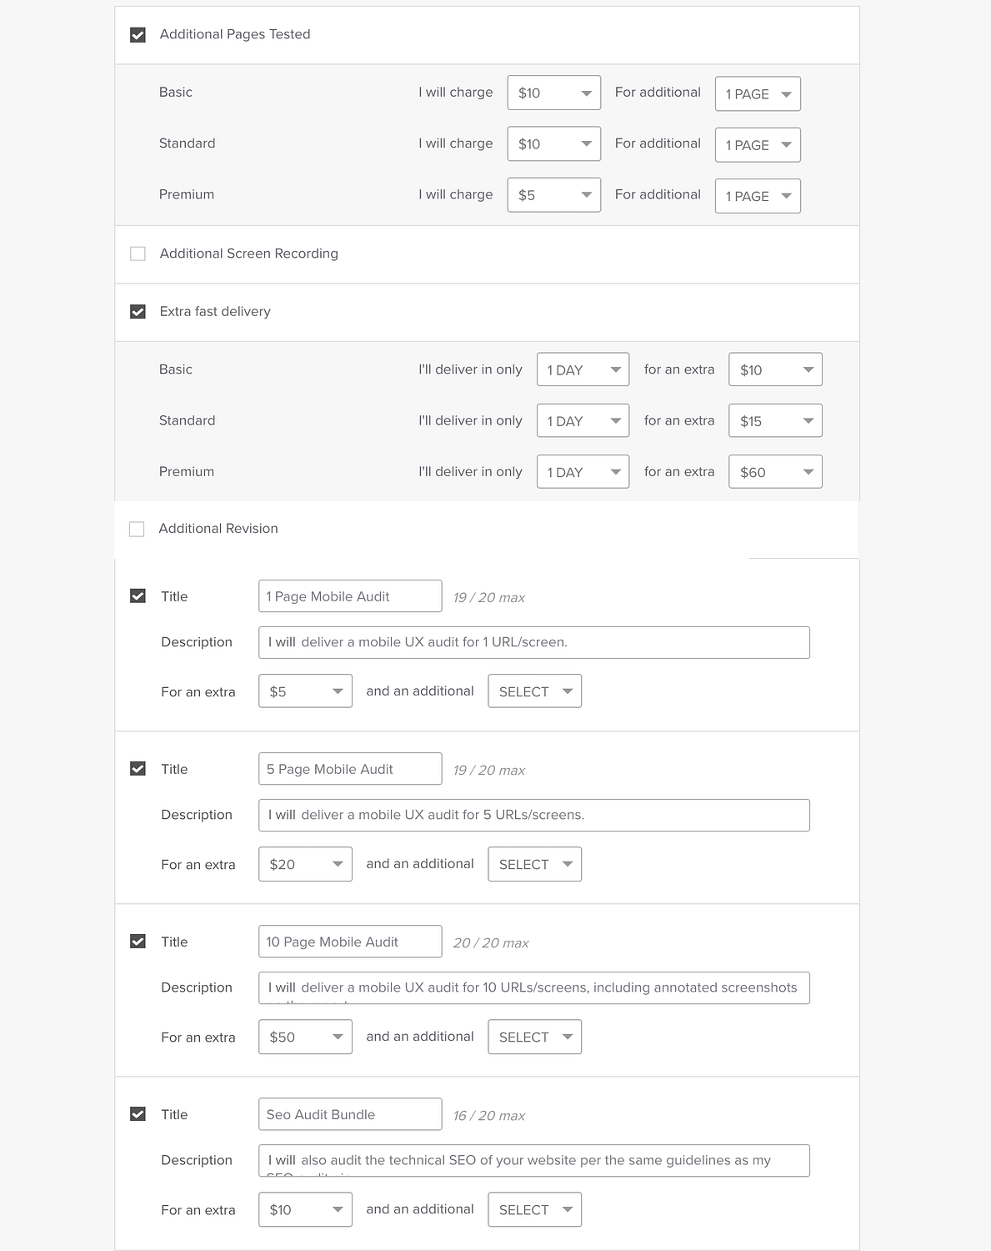Click the 5 Page Mobile Audit description field
This screenshot has width=991, height=1251.
[534, 815]
